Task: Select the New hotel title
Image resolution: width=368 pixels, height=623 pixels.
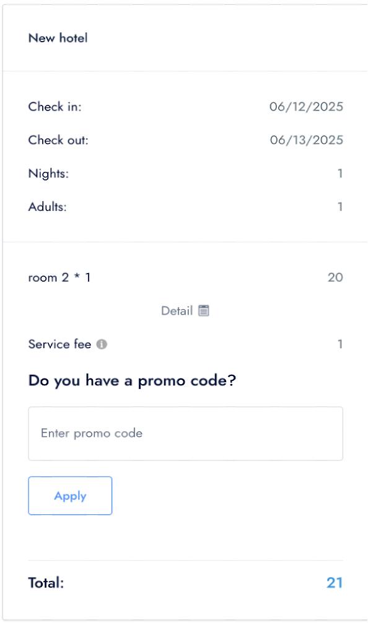Action: click(58, 38)
